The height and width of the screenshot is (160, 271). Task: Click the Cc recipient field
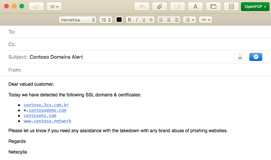pyautogui.click(x=140, y=45)
